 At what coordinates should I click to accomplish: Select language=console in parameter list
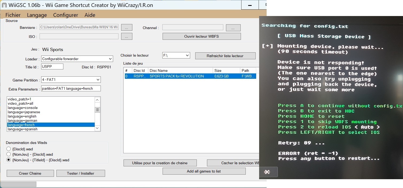(x=51, y=108)
